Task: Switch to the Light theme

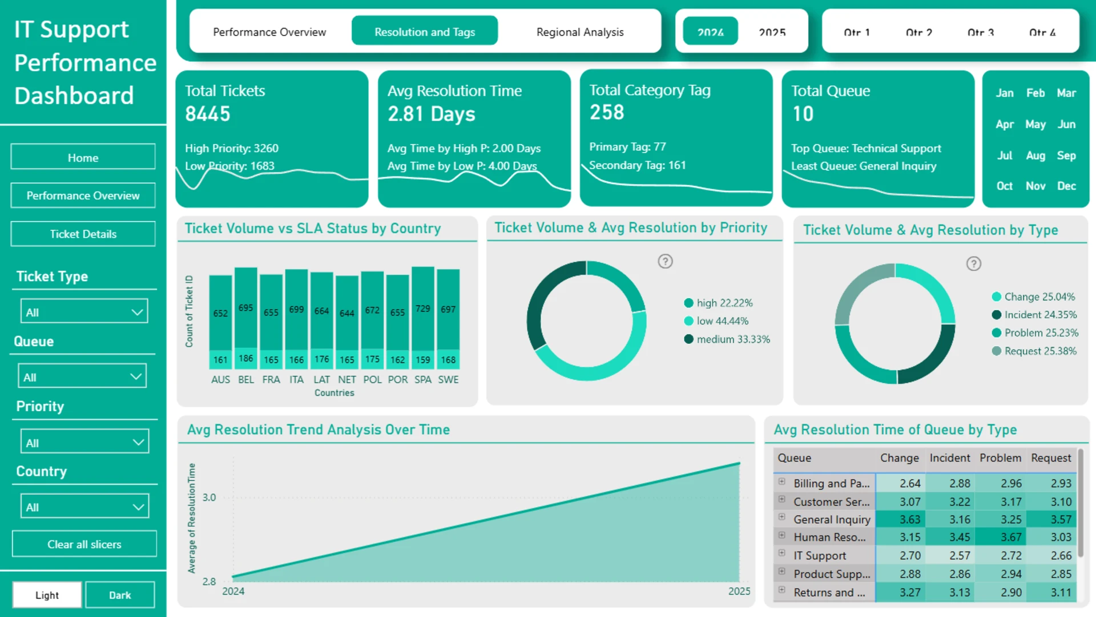Action: pos(47,595)
